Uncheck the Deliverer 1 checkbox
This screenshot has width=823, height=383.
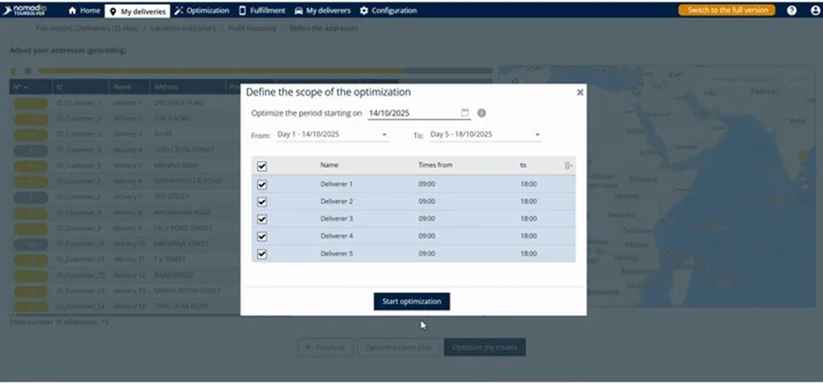pos(262,184)
